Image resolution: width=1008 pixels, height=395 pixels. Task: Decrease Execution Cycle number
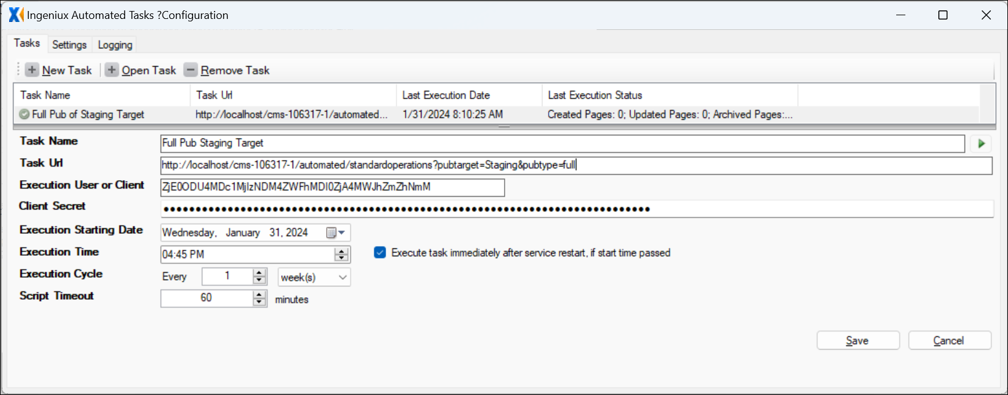pyautogui.click(x=260, y=281)
